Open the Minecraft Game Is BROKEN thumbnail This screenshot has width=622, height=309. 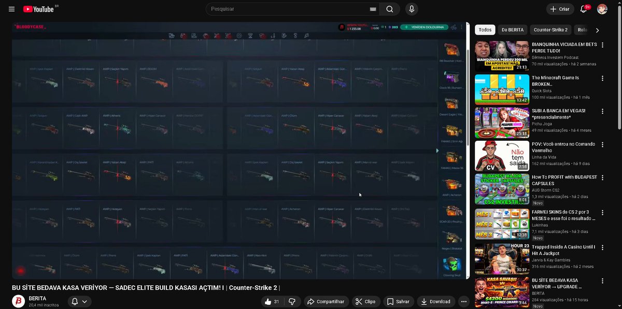tap(502, 89)
